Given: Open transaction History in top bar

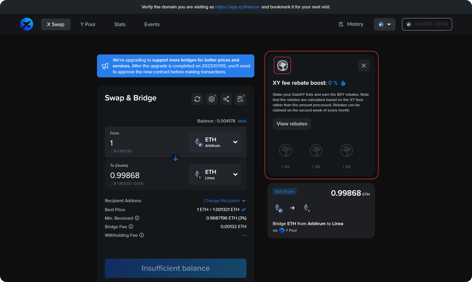Looking at the screenshot, I should 351,24.
